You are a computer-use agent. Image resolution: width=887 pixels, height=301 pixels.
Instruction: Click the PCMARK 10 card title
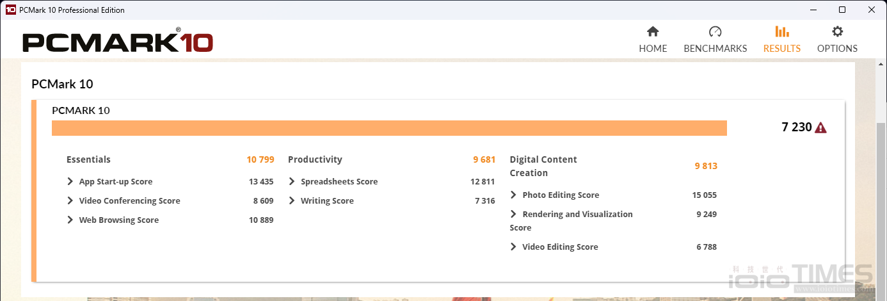tap(81, 111)
